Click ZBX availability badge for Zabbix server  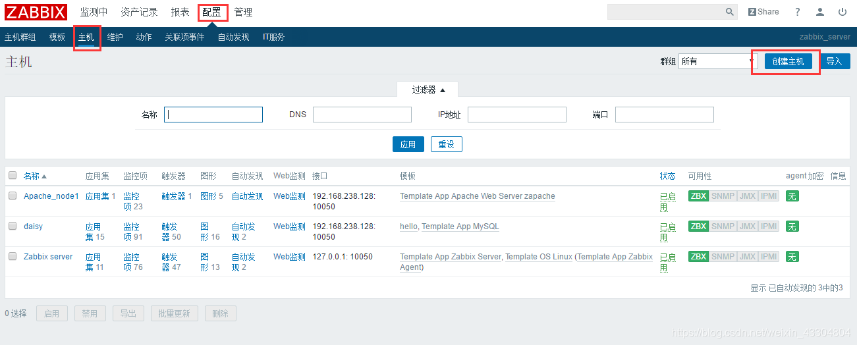698,257
